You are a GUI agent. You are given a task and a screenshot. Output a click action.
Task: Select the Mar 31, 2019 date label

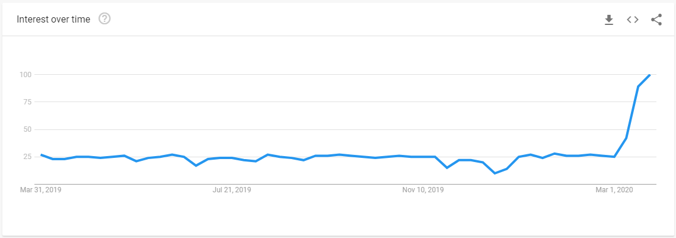click(41, 190)
